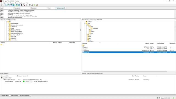Click the Quickconnect button
The height and width of the screenshot is (99, 176).
click(x=60, y=8)
